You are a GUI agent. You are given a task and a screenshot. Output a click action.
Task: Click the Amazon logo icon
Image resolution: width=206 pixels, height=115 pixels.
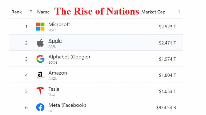[40, 75]
